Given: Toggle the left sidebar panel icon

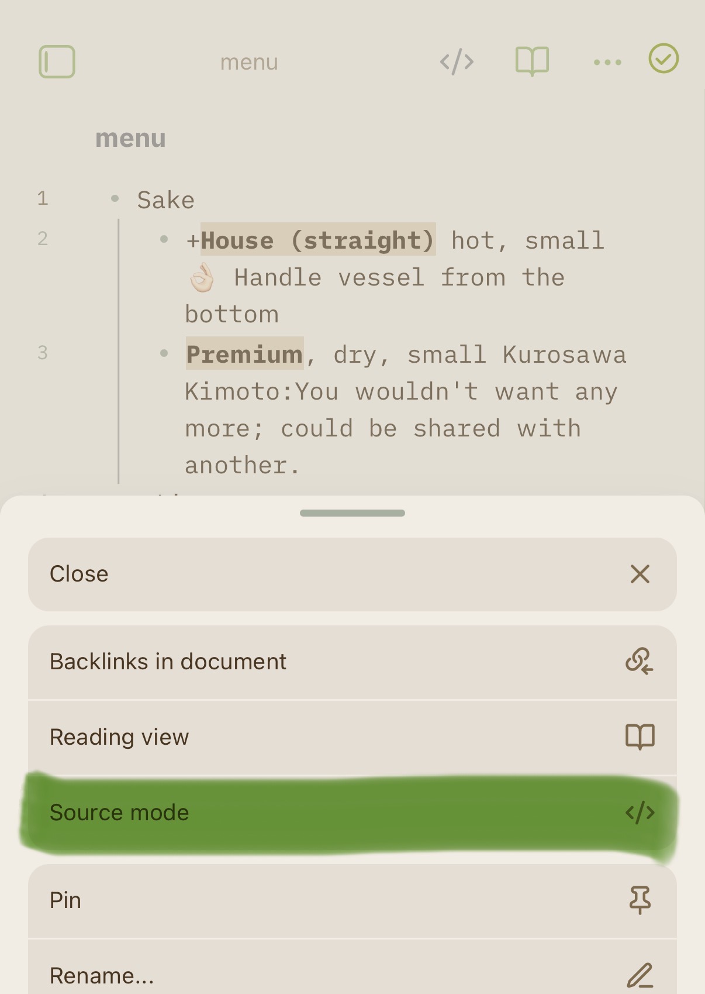Looking at the screenshot, I should pyautogui.click(x=57, y=61).
